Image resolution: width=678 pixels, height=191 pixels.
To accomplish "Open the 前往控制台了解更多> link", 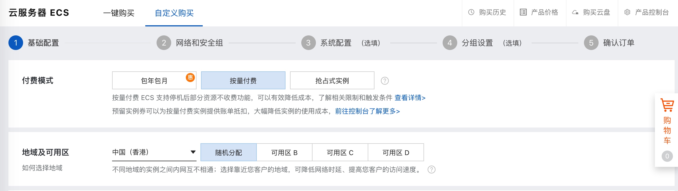I will pyautogui.click(x=367, y=111).
